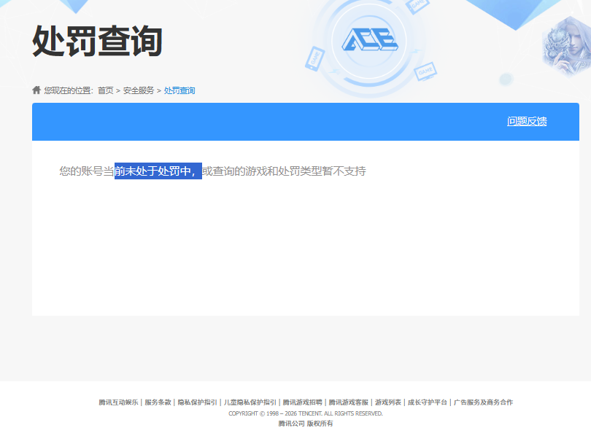Click the message text 或查询的游戏和处罚类型暂不支持
Viewport: 591px width, 444px height.
click(284, 171)
